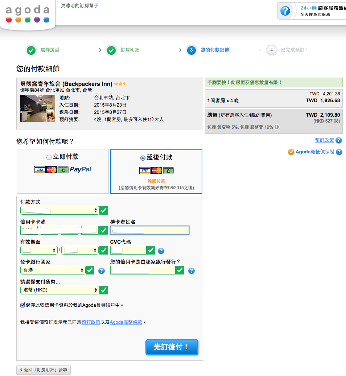Open the 預訂政策 link in the sidebar
346x376 pixels.
324,140
